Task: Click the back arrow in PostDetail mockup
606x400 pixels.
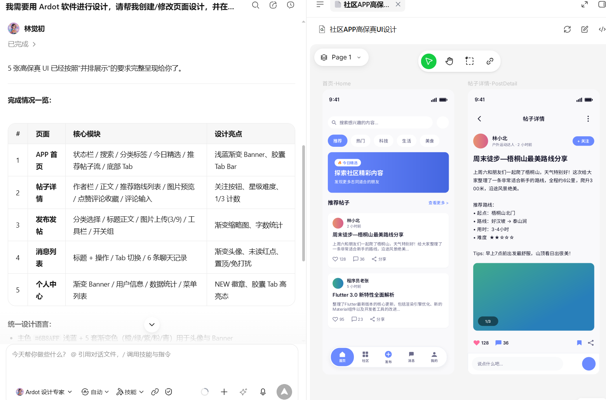Action: 479,119
